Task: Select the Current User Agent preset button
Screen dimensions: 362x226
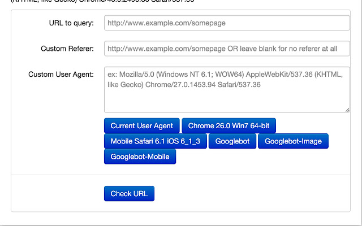Action: coord(142,125)
